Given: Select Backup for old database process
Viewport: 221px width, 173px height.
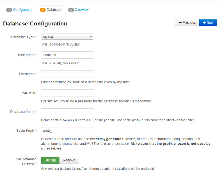Looking at the screenshot, I should [50, 160].
